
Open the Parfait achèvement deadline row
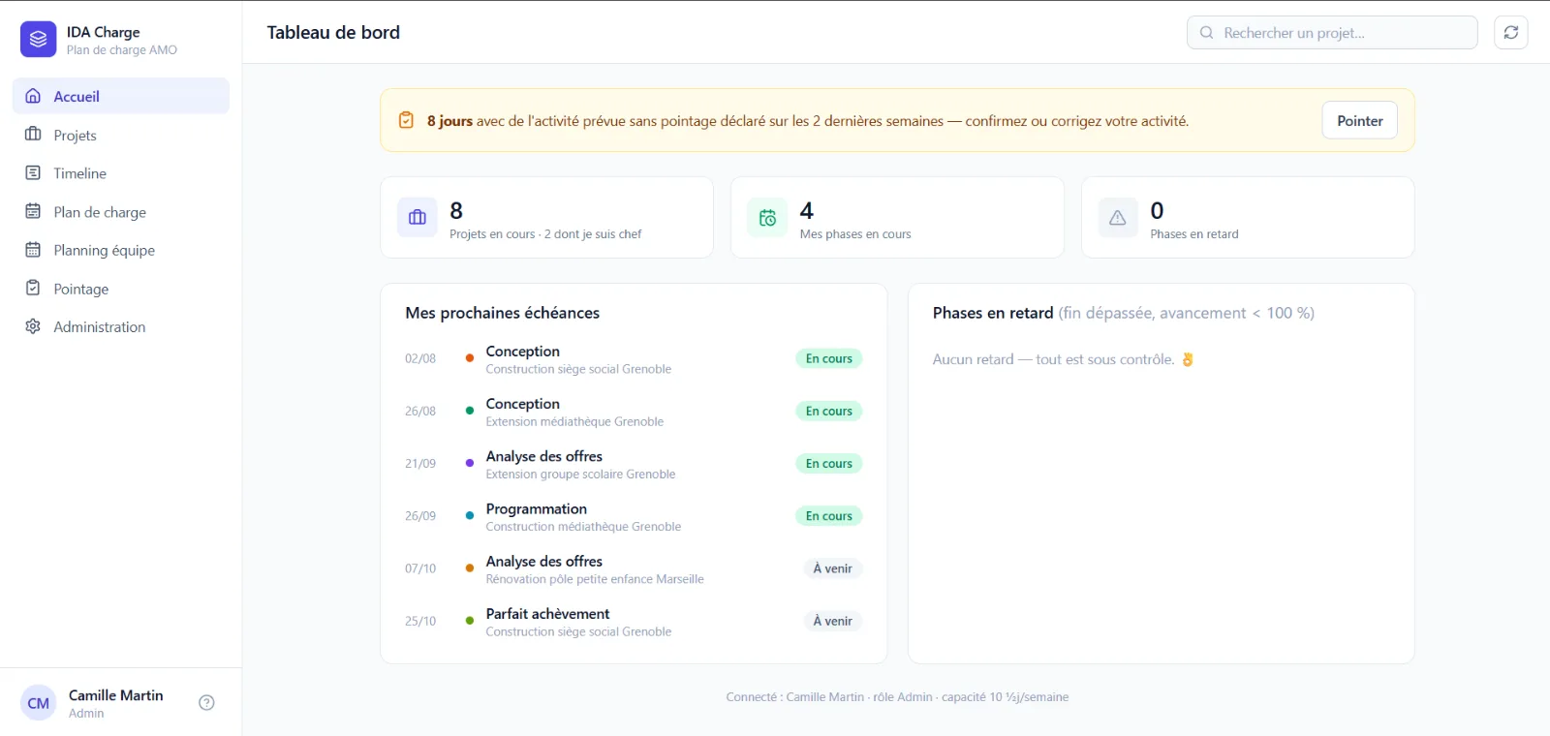point(634,621)
